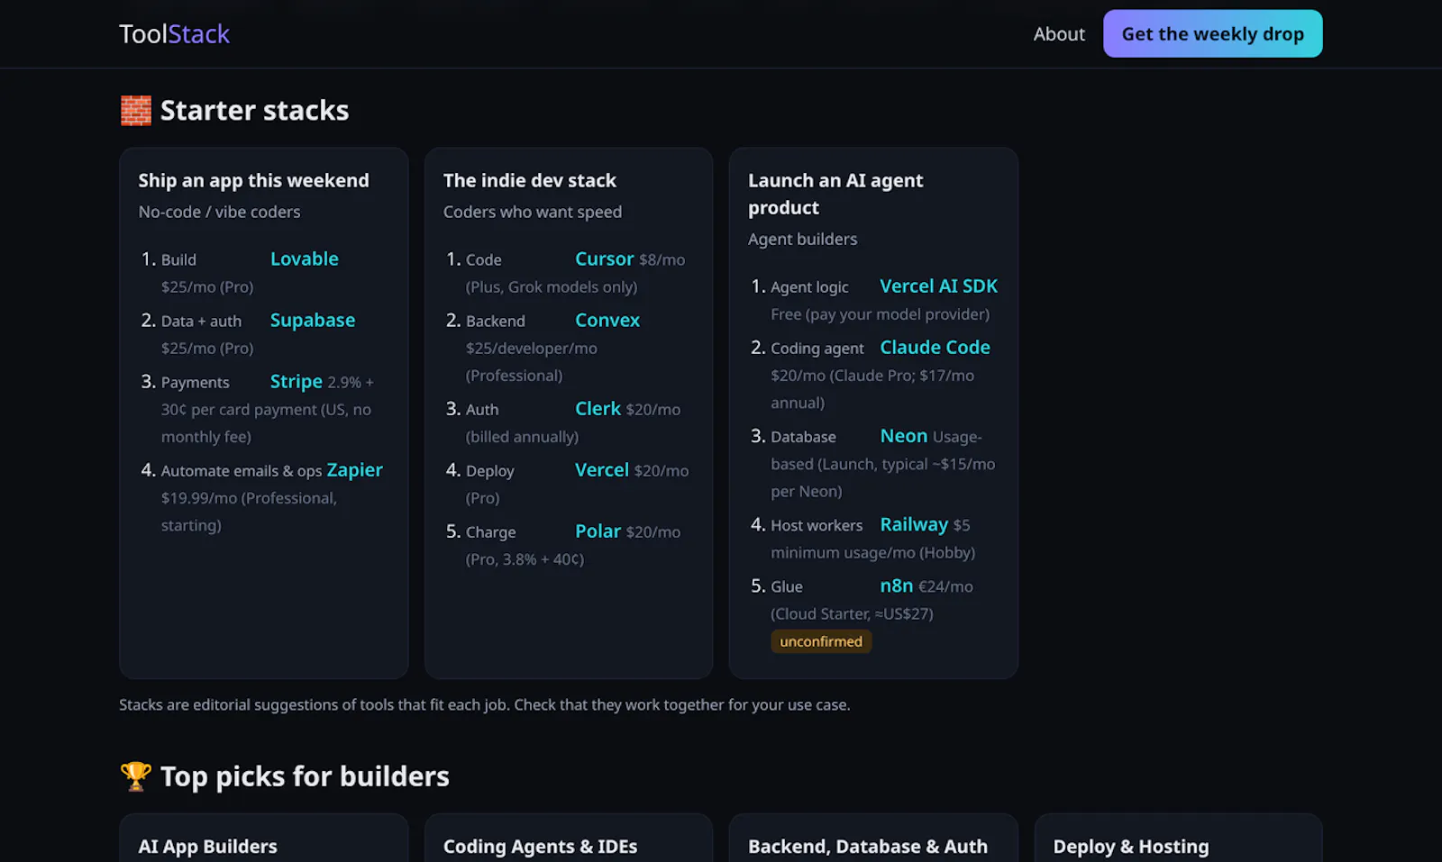
Task: Click the AI App Builders card heading
Action: click(x=207, y=846)
